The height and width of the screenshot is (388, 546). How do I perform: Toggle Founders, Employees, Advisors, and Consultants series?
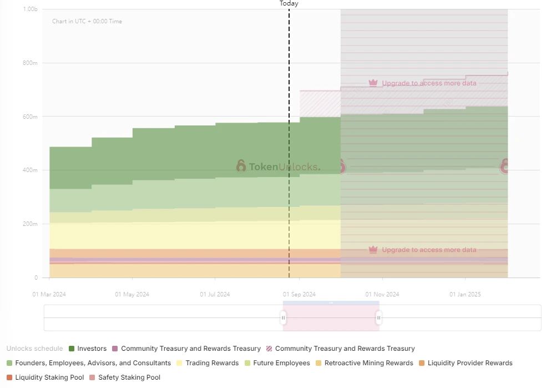click(x=93, y=363)
